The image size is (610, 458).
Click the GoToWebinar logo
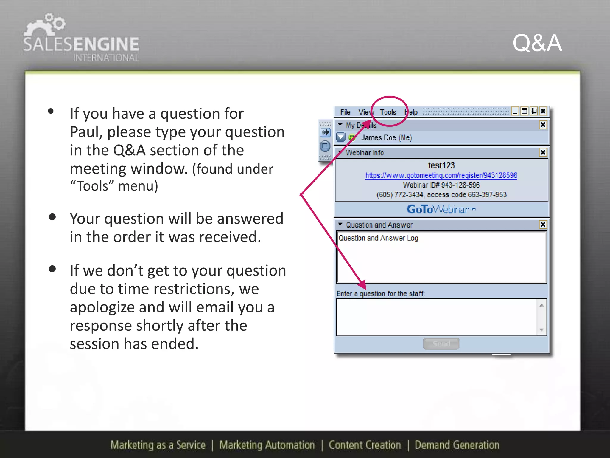click(441, 209)
